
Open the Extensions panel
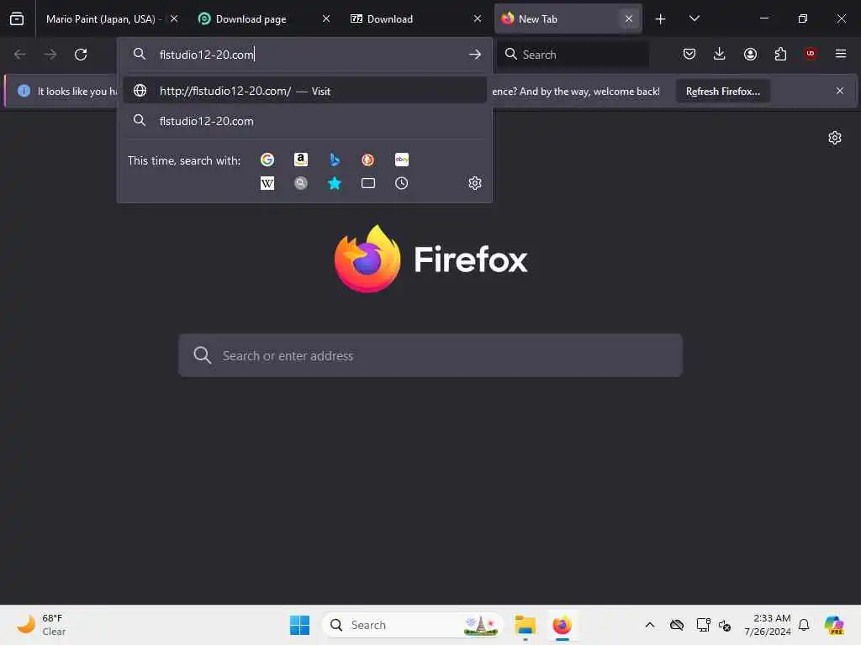[780, 54]
